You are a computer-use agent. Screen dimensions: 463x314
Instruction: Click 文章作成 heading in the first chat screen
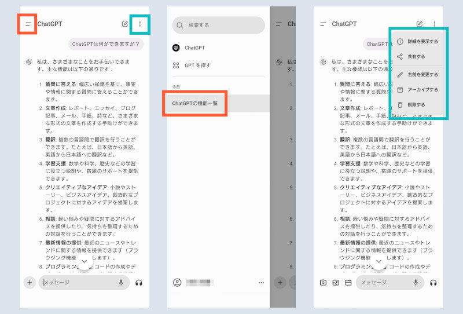point(56,108)
